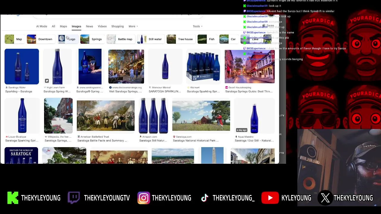Click 'Visit Saratoga Springs' result title

(x=125, y=92)
